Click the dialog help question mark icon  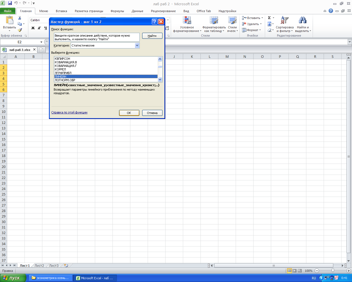click(155, 22)
